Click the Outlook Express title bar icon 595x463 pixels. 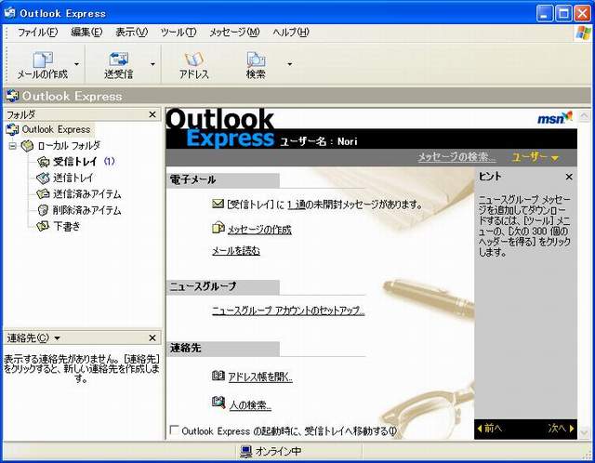tap(10, 13)
